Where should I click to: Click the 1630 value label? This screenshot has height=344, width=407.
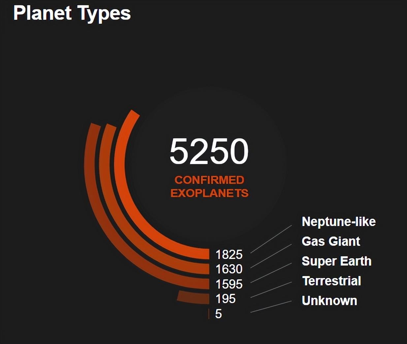tap(229, 269)
